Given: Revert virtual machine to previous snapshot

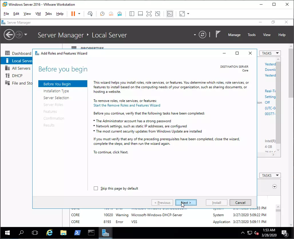Looking at the screenshot, I should pyautogui.click(x=111, y=14).
